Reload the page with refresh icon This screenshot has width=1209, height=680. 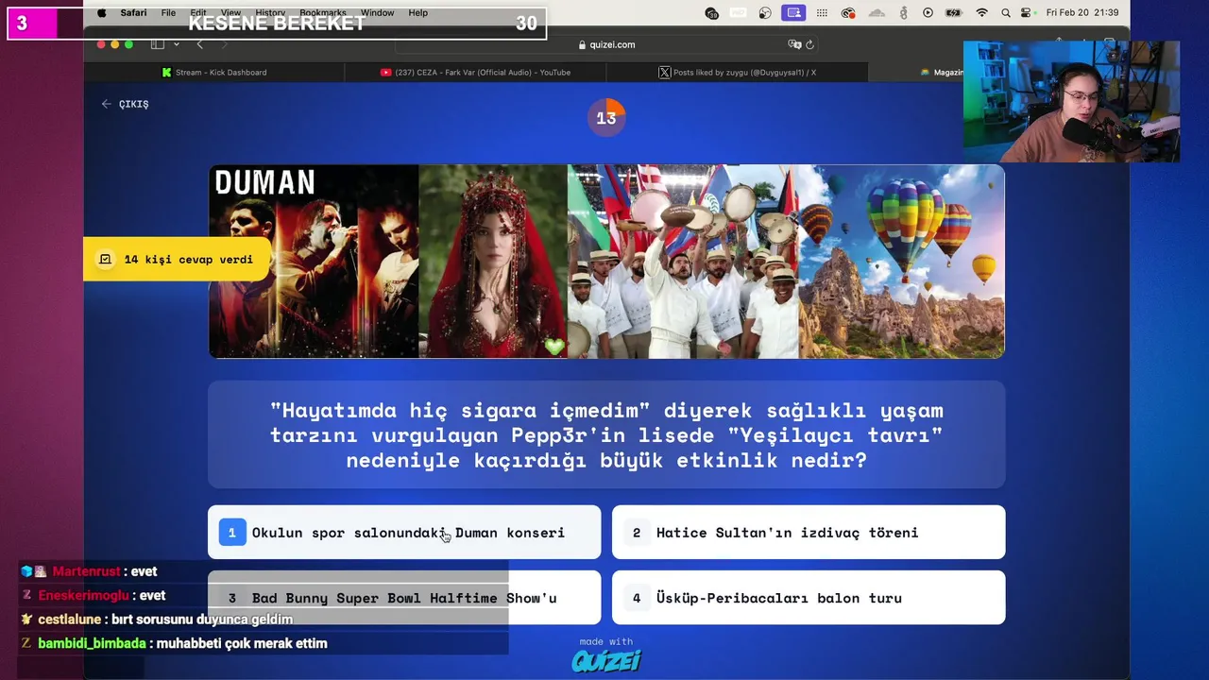[809, 44]
